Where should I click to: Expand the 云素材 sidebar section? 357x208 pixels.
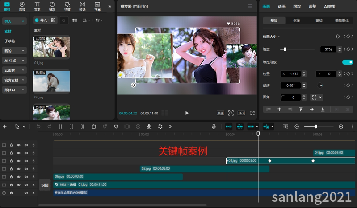point(14,70)
